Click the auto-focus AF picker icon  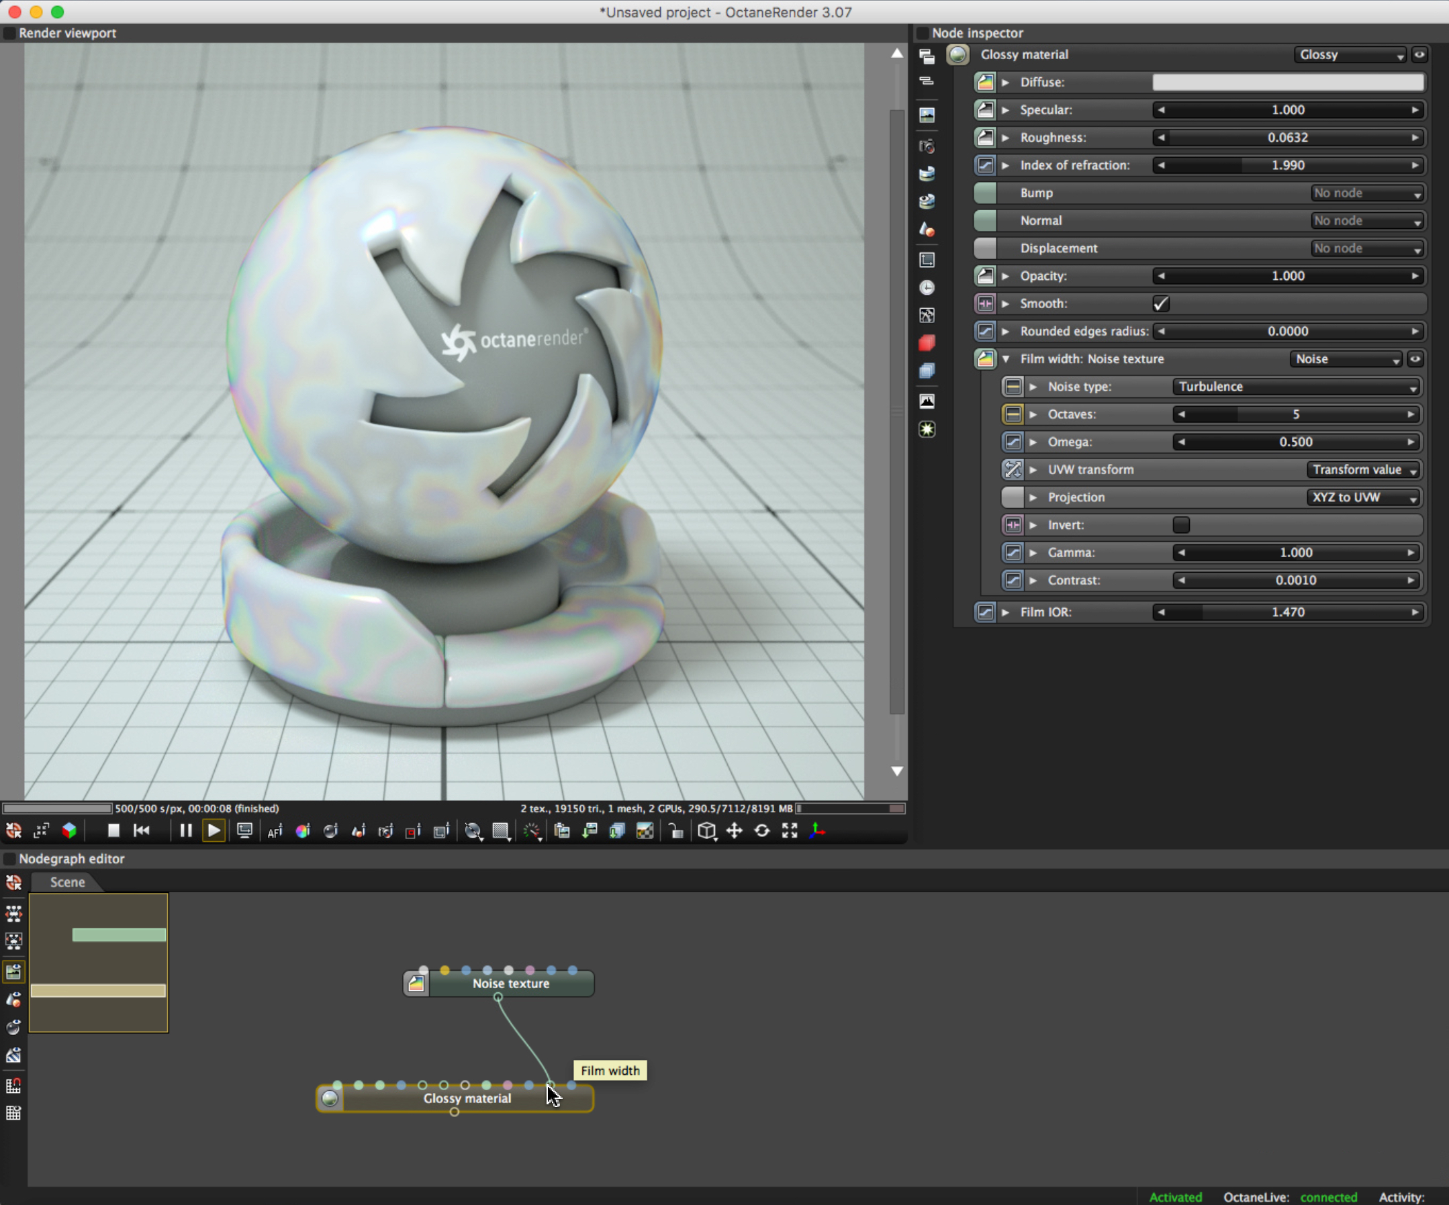click(275, 831)
